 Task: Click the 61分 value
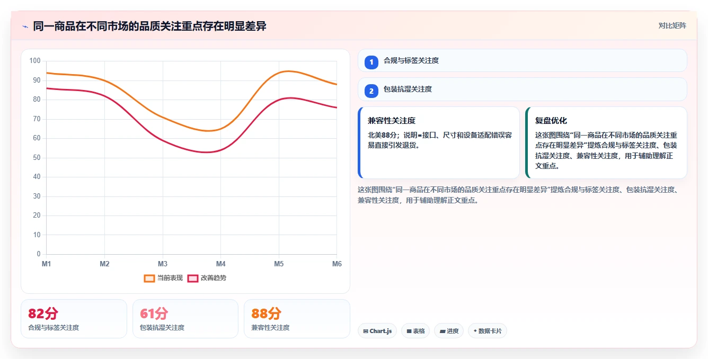(x=154, y=313)
